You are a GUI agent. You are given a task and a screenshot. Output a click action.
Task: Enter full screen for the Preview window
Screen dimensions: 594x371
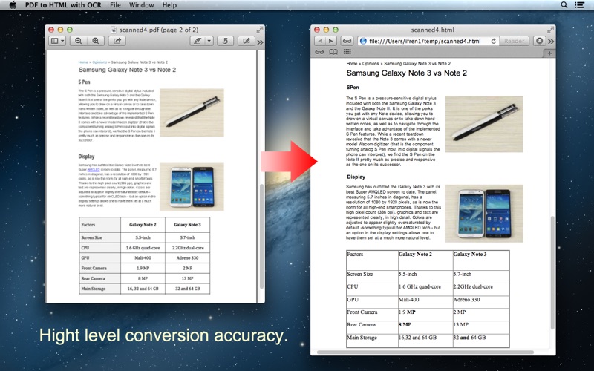pyautogui.click(x=259, y=30)
